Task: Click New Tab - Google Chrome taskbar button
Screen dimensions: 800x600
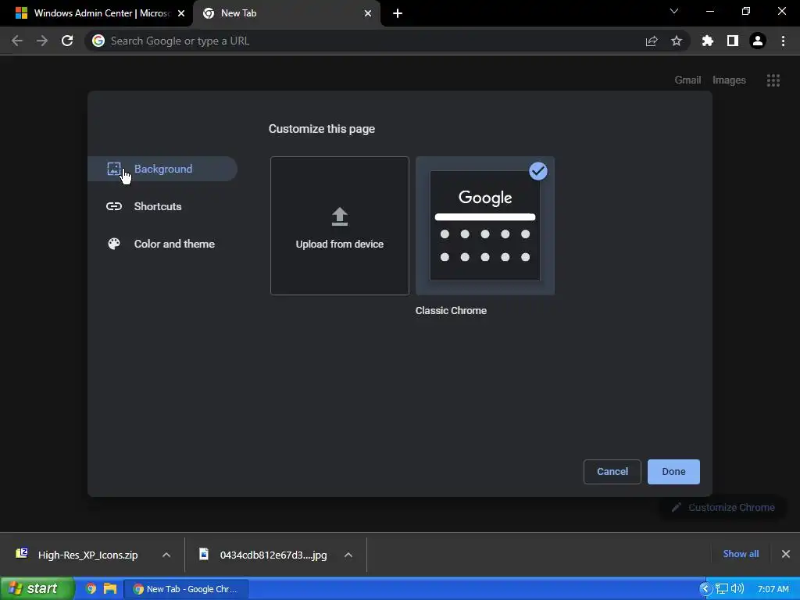Action: [186, 589]
